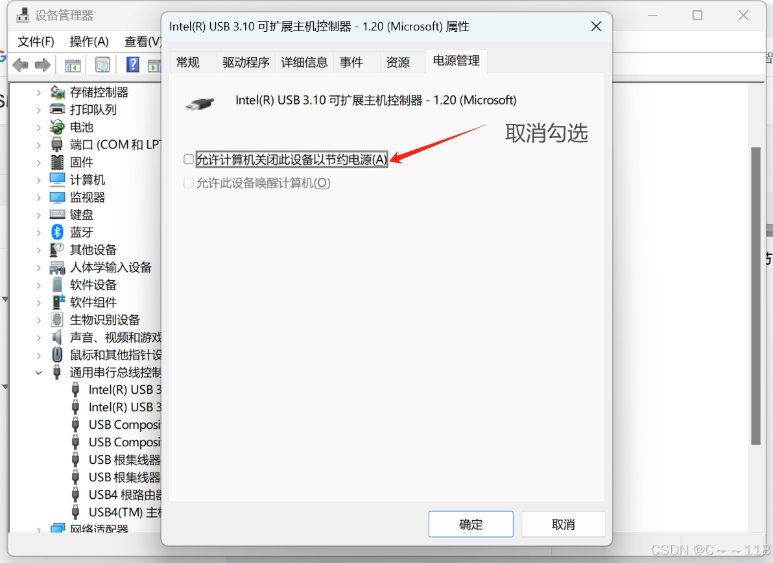Expand the 其他设备 tree node

pyautogui.click(x=38, y=250)
